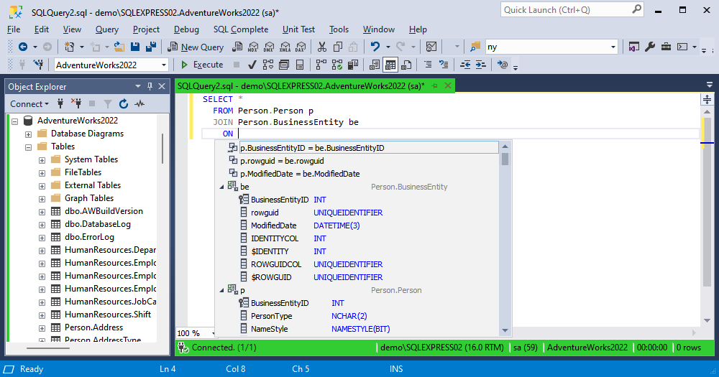Close the SQLQuery2.sql tab

pyautogui.click(x=447, y=85)
